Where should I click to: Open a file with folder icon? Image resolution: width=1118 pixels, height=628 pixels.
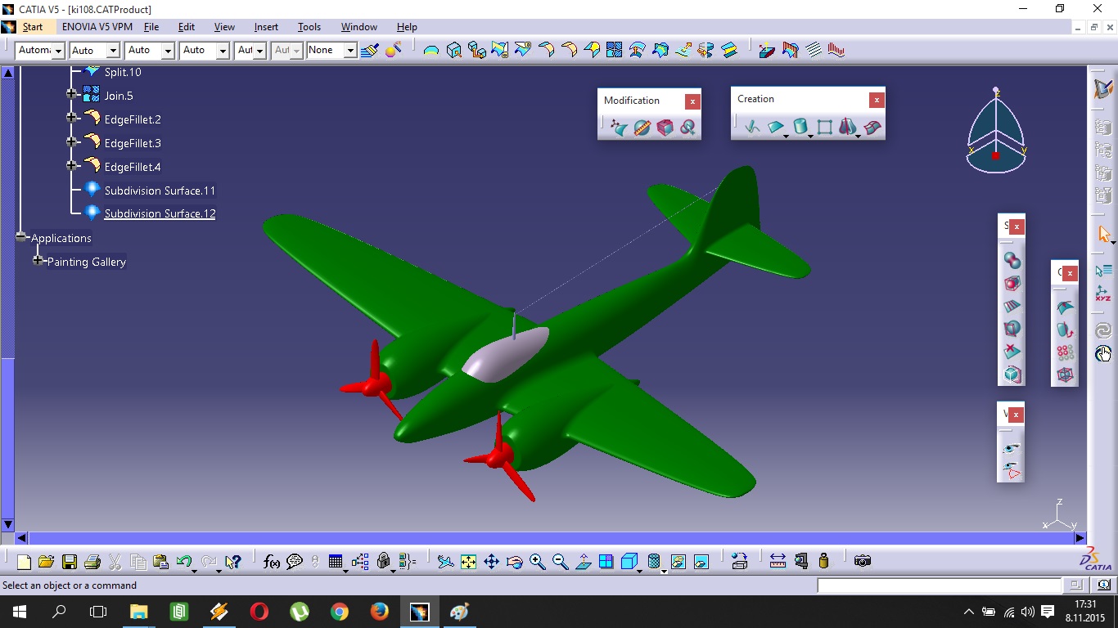point(46,562)
